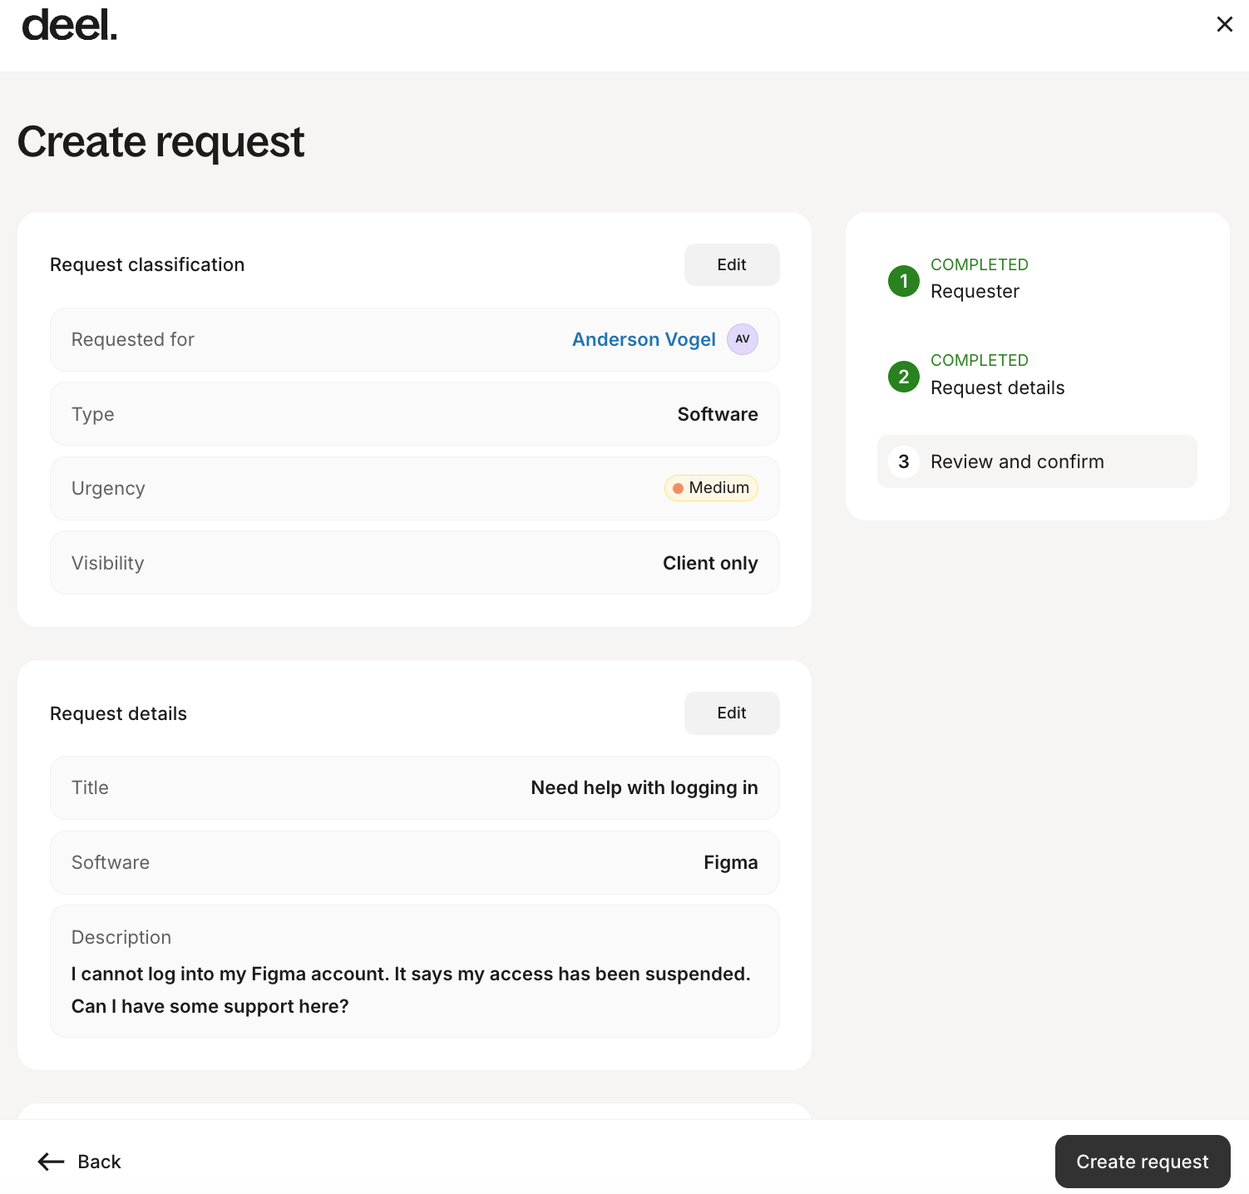Click the Title row
This screenshot has width=1249, height=1194.
[x=414, y=787]
